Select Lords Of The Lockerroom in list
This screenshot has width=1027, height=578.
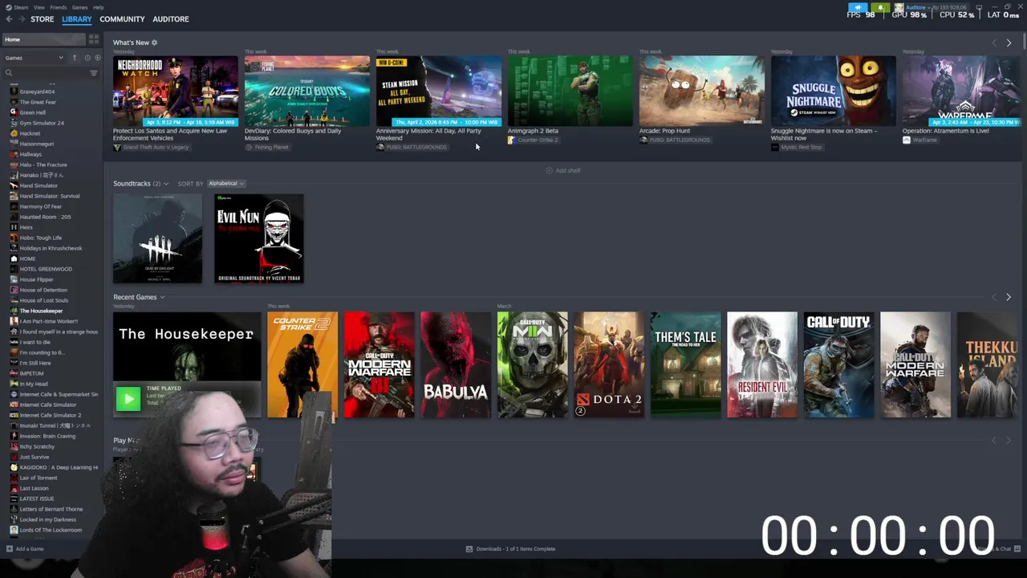(x=51, y=530)
